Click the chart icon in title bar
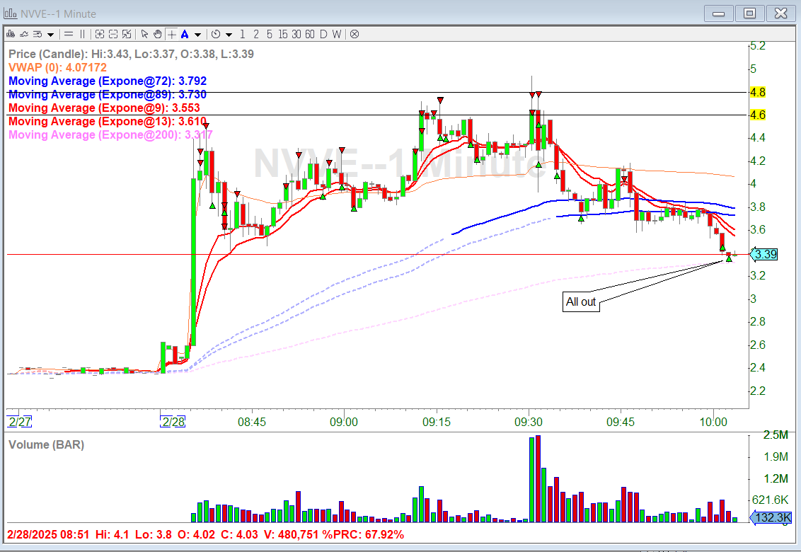The image size is (801, 552). click(x=10, y=13)
